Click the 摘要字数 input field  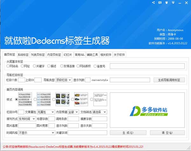pos(100,119)
